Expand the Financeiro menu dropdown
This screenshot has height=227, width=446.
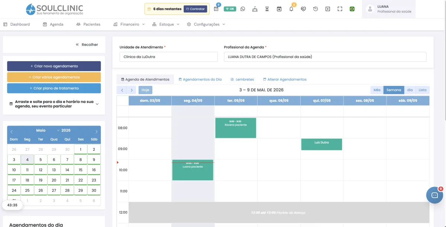(129, 24)
